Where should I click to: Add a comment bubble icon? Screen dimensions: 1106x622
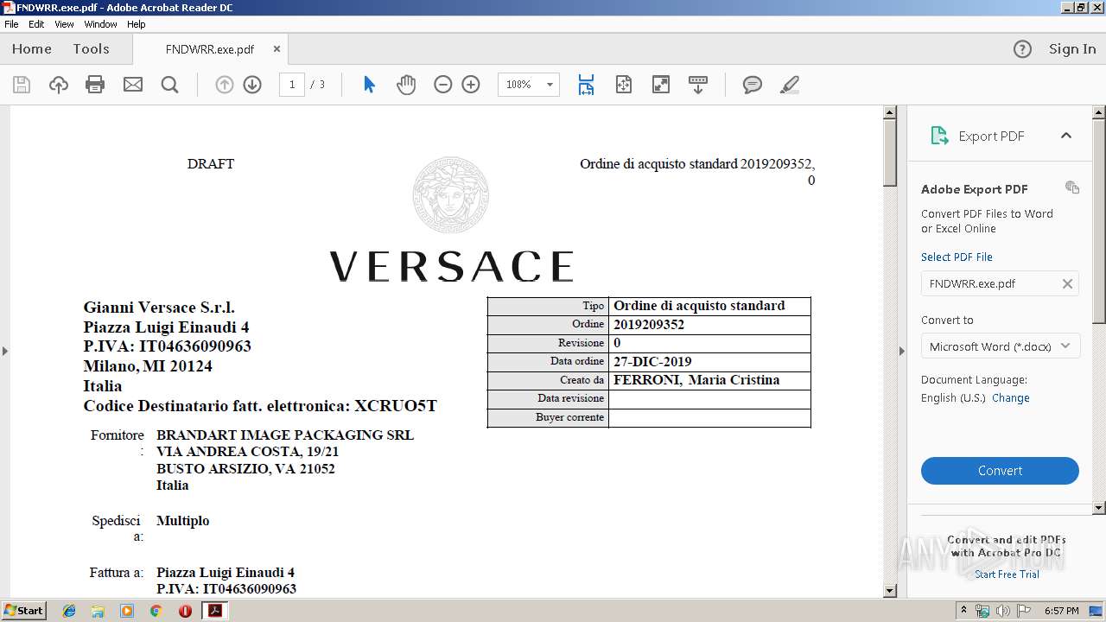753,85
